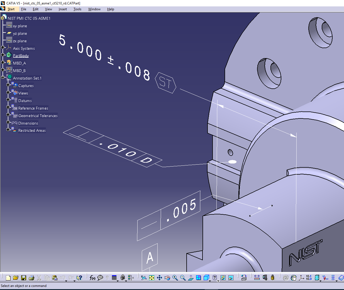
Task: Expand the MBD_A node
Action: coord(3,62)
